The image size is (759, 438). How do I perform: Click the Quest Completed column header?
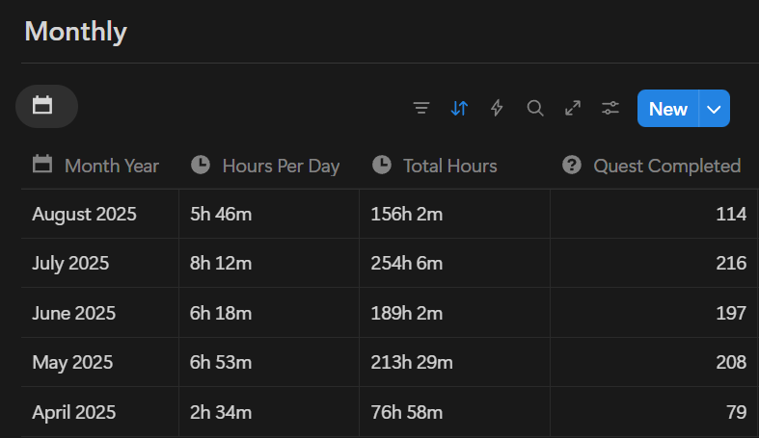point(666,166)
